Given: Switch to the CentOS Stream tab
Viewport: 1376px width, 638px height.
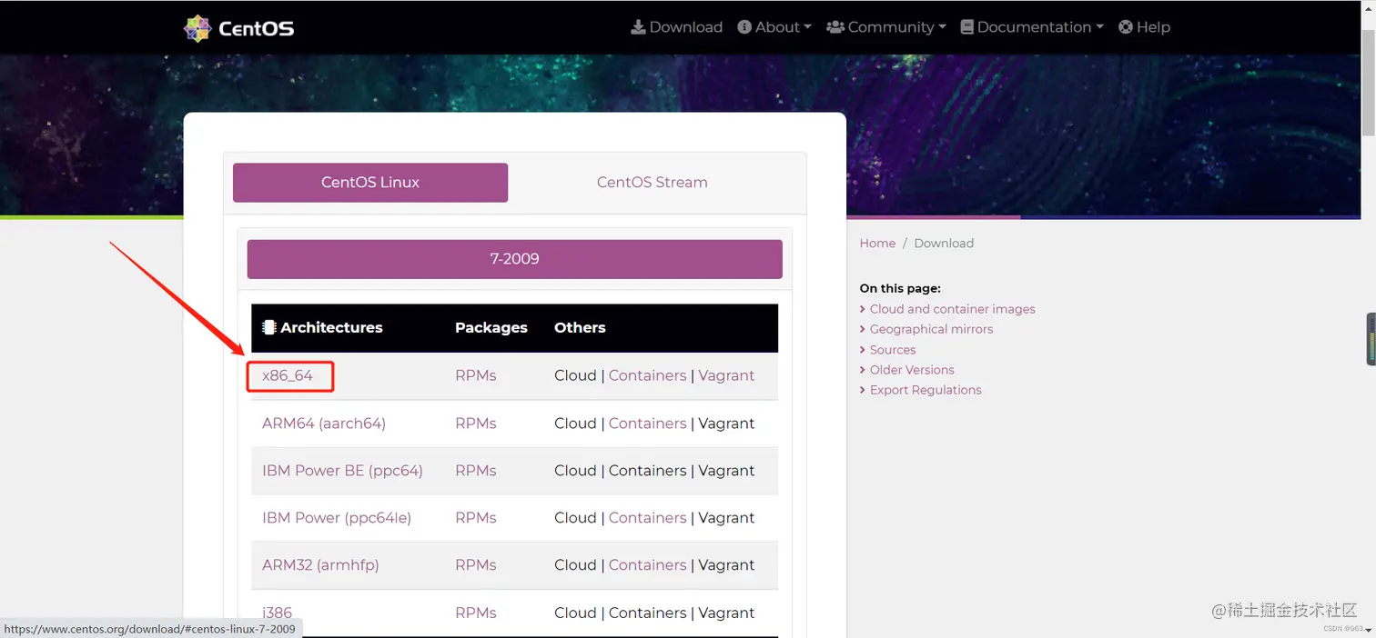Looking at the screenshot, I should pyautogui.click(x=652, y=183).
